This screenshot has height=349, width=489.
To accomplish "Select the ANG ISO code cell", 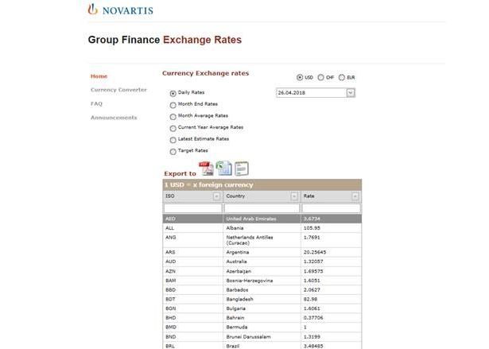I will pos(192,240).
